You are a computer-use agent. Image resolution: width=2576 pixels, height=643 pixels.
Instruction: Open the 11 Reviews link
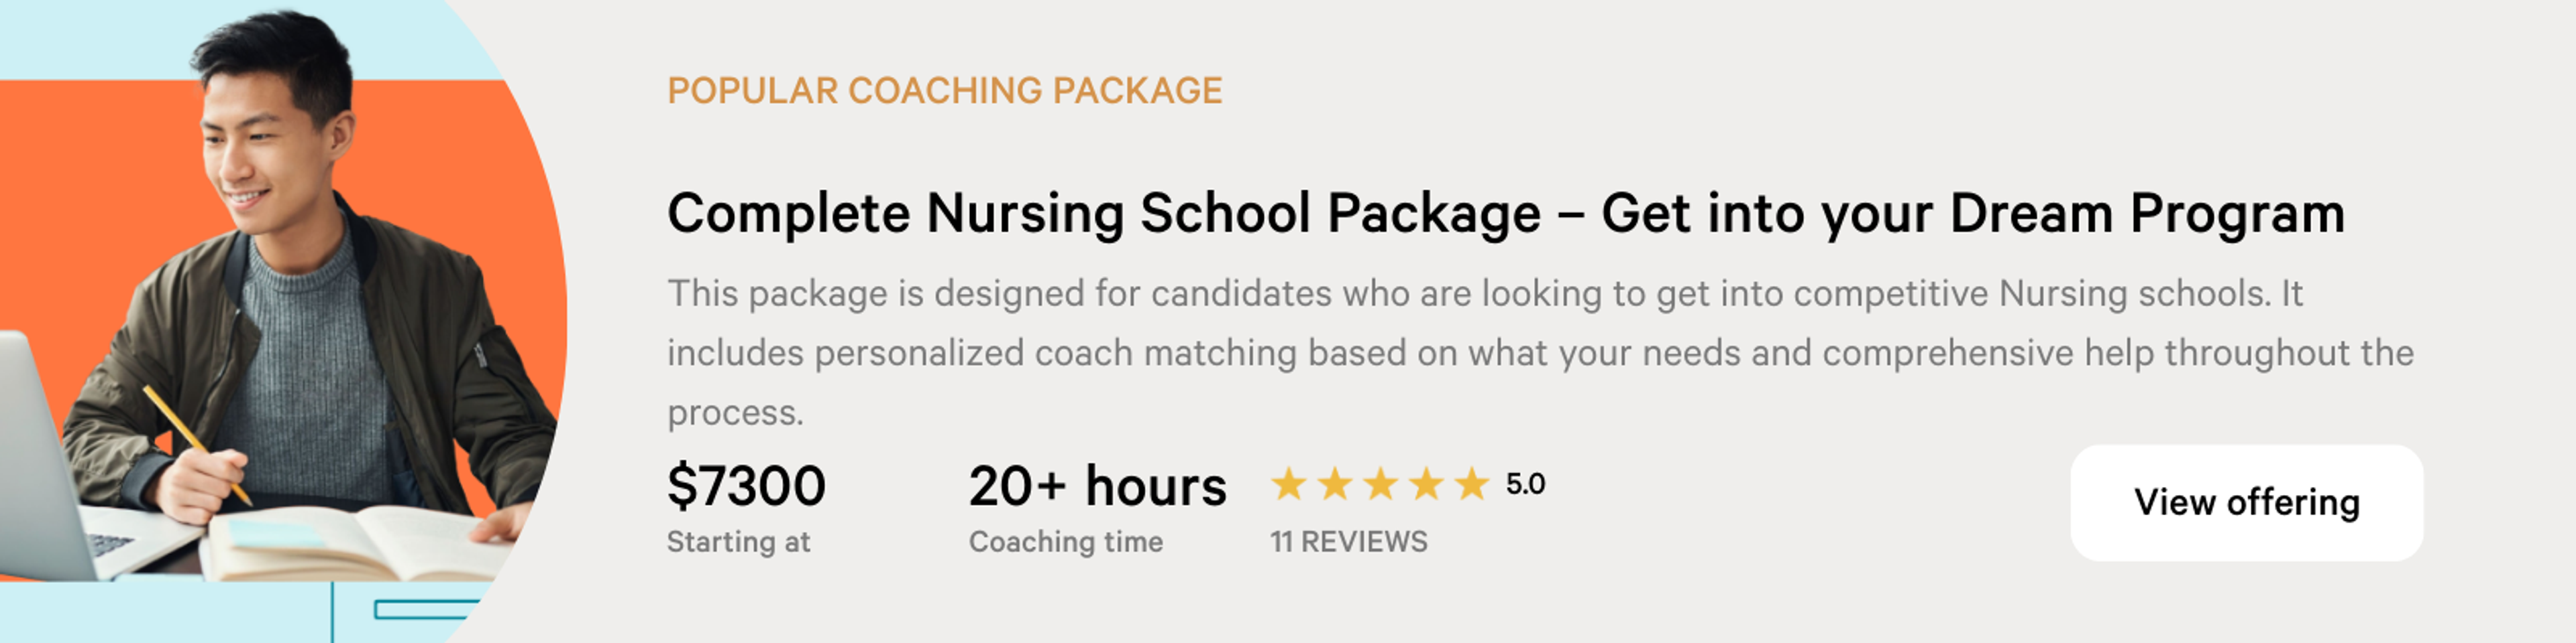pos(1348,541)
